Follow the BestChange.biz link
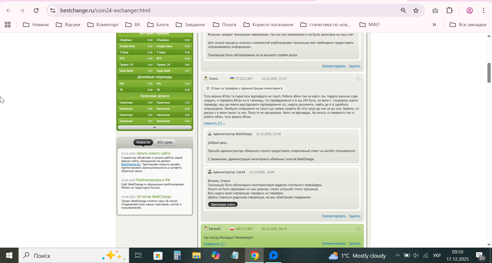Screen dimensions: 492x263 pos(131,164)
